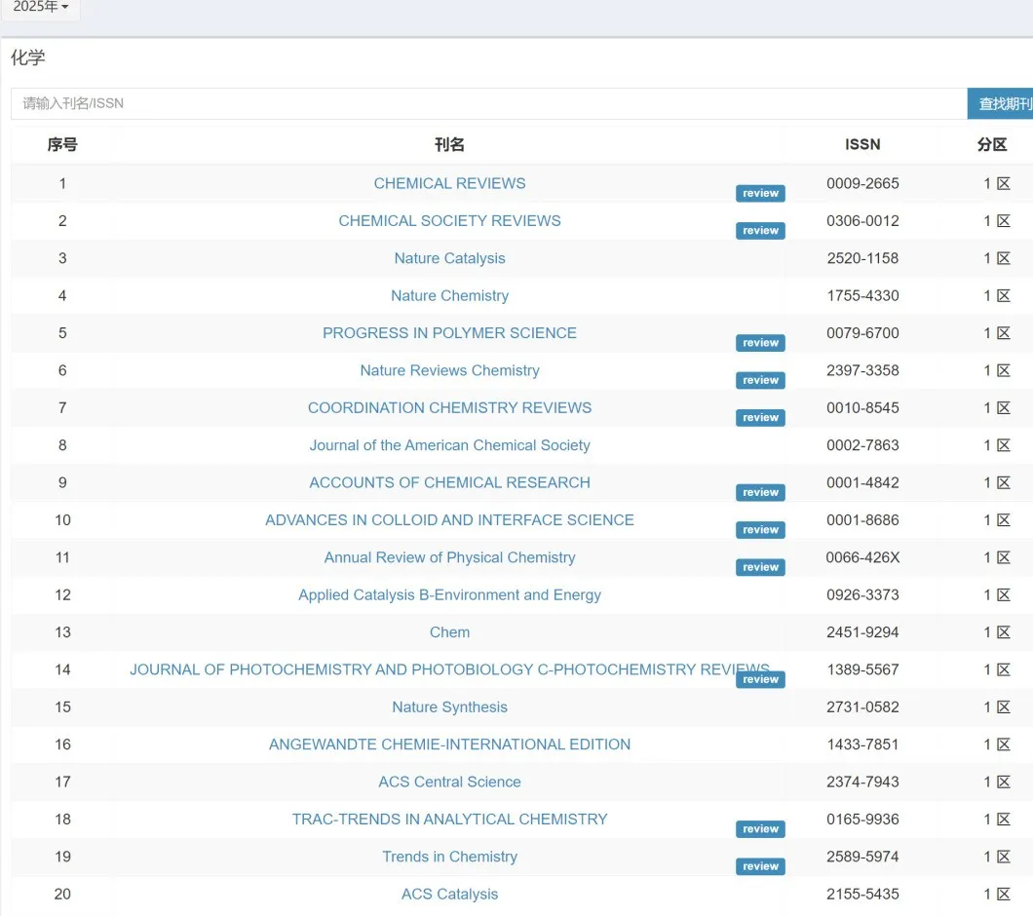Click review badge on PROGRESS IN POLYMER SCIENCE row

point(760,343)
